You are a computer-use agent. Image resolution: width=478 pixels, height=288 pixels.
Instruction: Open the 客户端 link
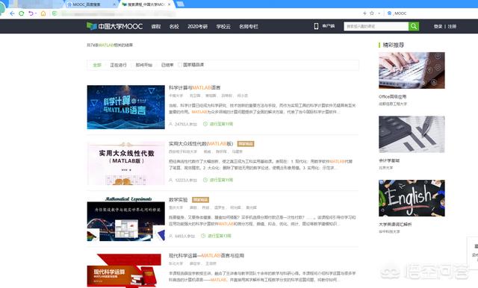pyautogui.click(x=329, y=26)
